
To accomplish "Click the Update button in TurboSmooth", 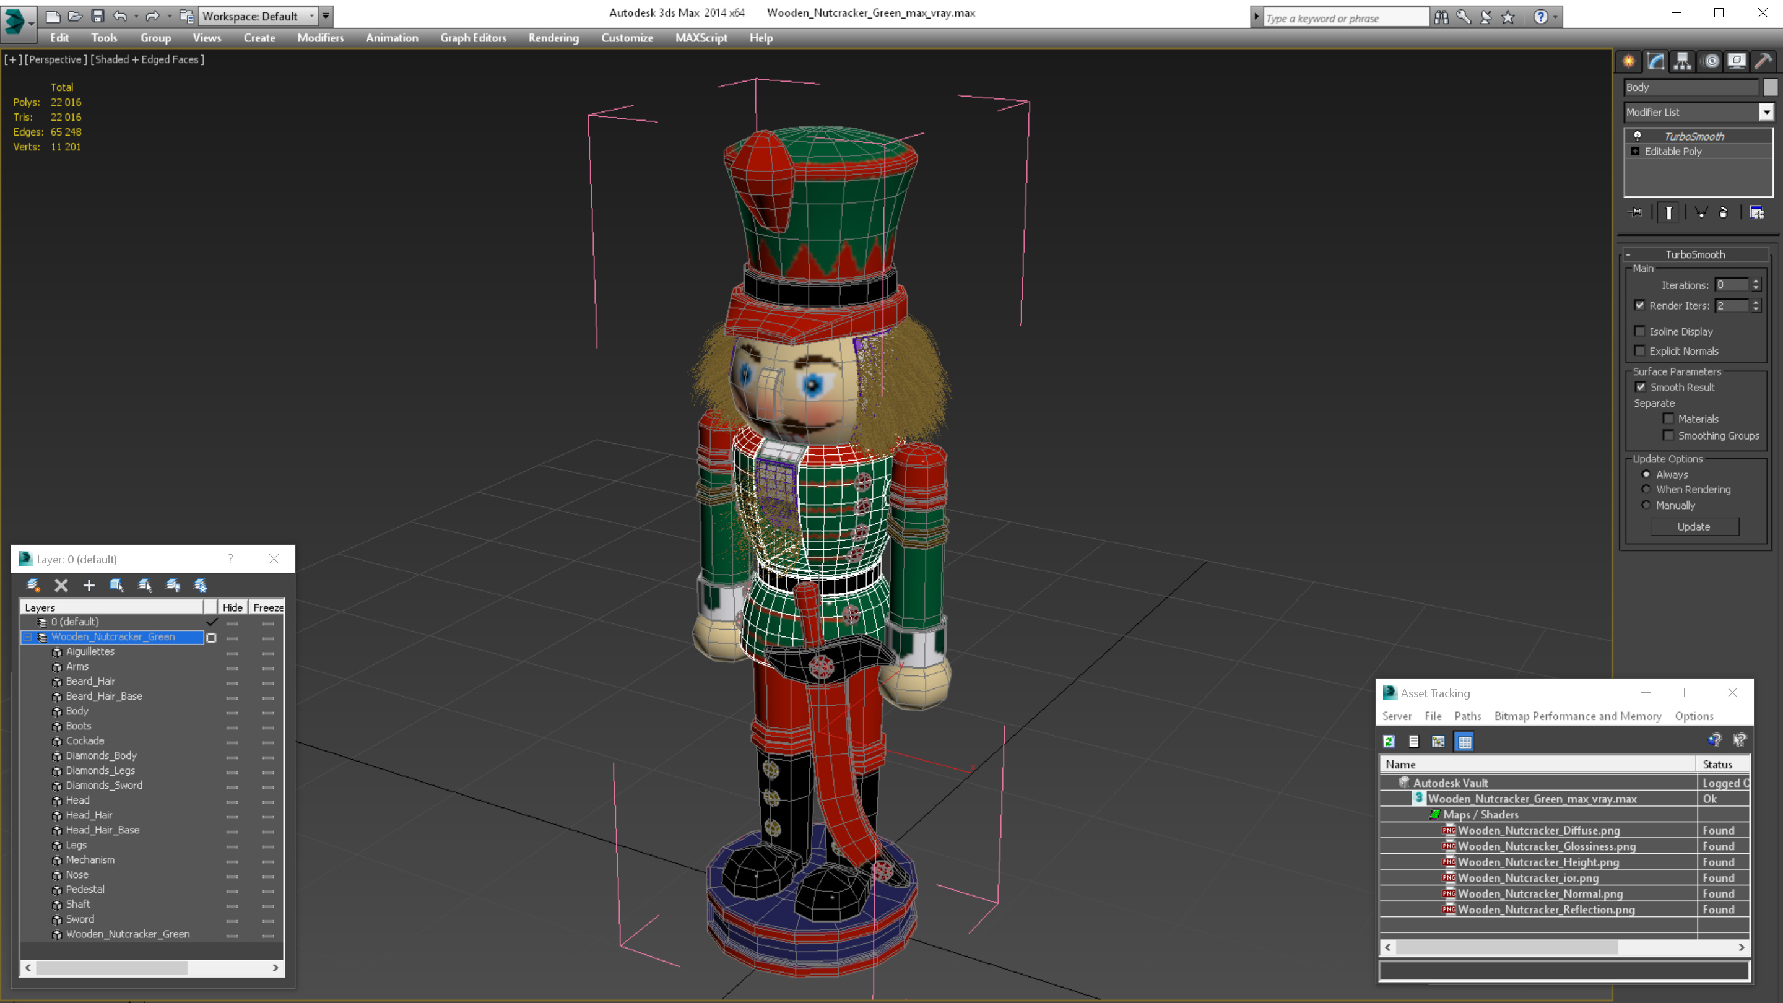I will click(x=1694, y=527).
